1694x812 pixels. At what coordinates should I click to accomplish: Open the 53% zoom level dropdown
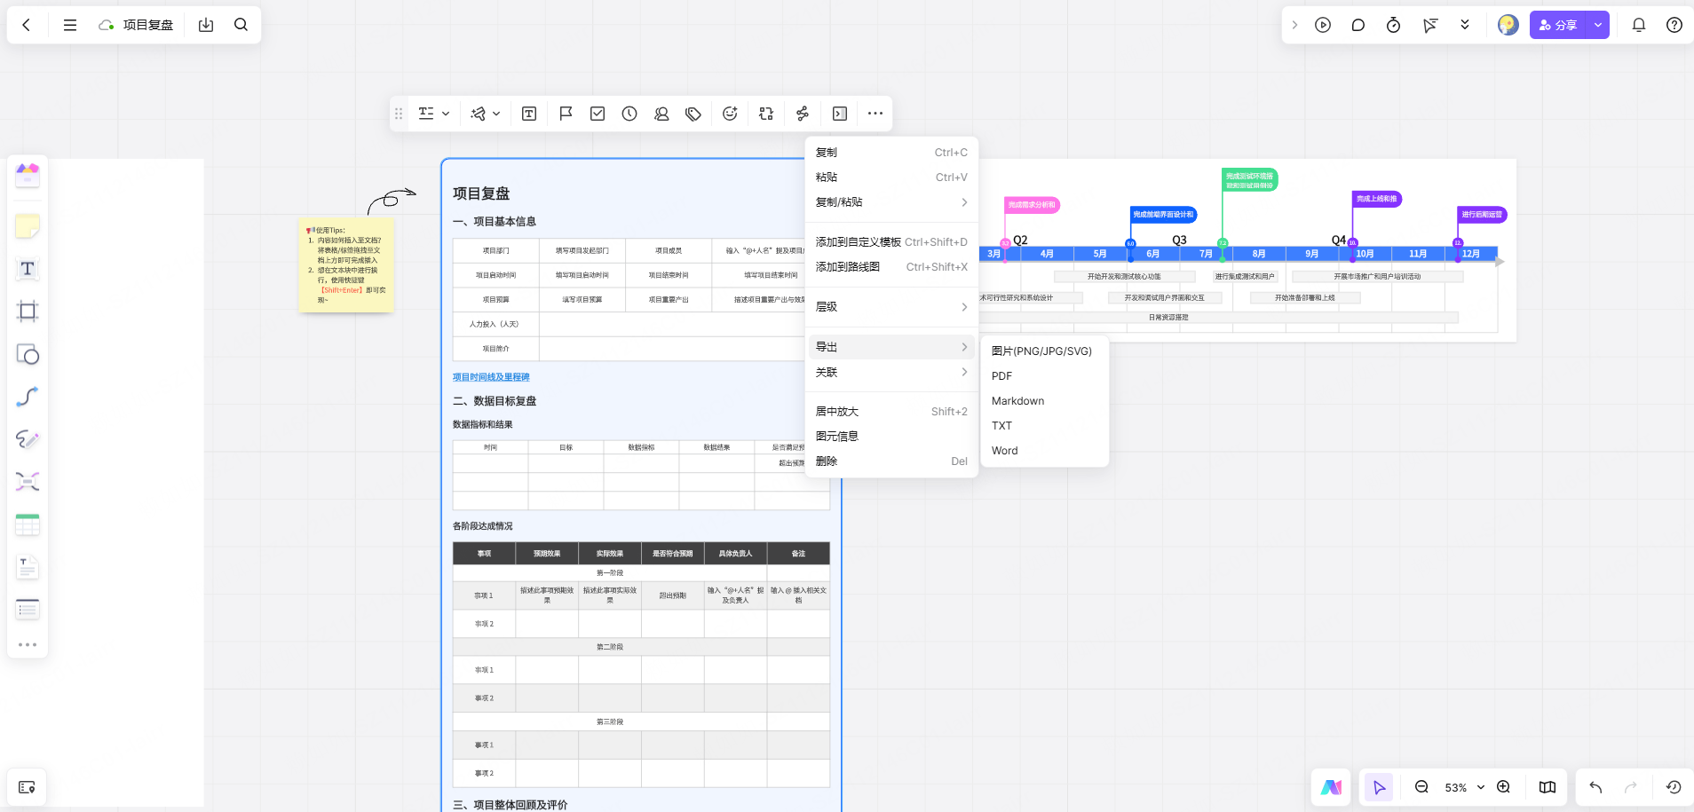click(x=1459, y=787)
